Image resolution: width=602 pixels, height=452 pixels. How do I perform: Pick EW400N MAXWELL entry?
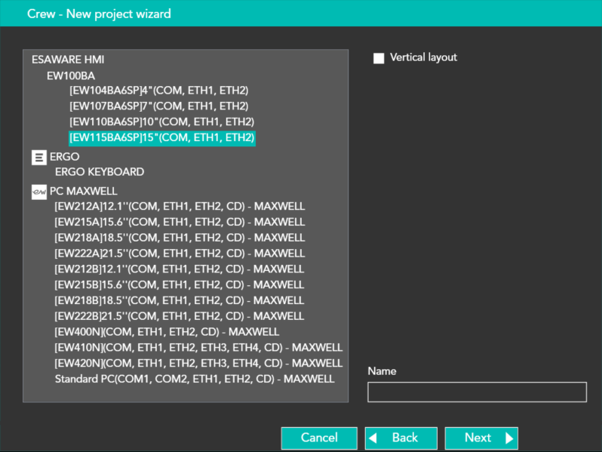coord(167,332)
